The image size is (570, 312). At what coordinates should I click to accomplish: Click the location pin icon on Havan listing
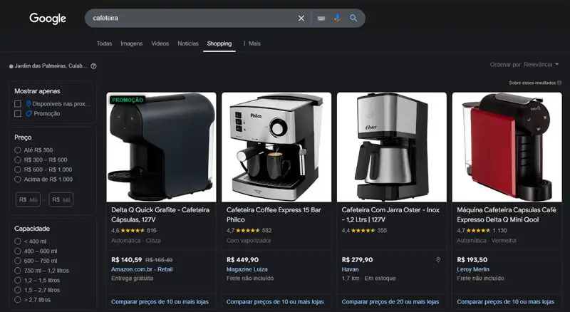tap(438, 259)
